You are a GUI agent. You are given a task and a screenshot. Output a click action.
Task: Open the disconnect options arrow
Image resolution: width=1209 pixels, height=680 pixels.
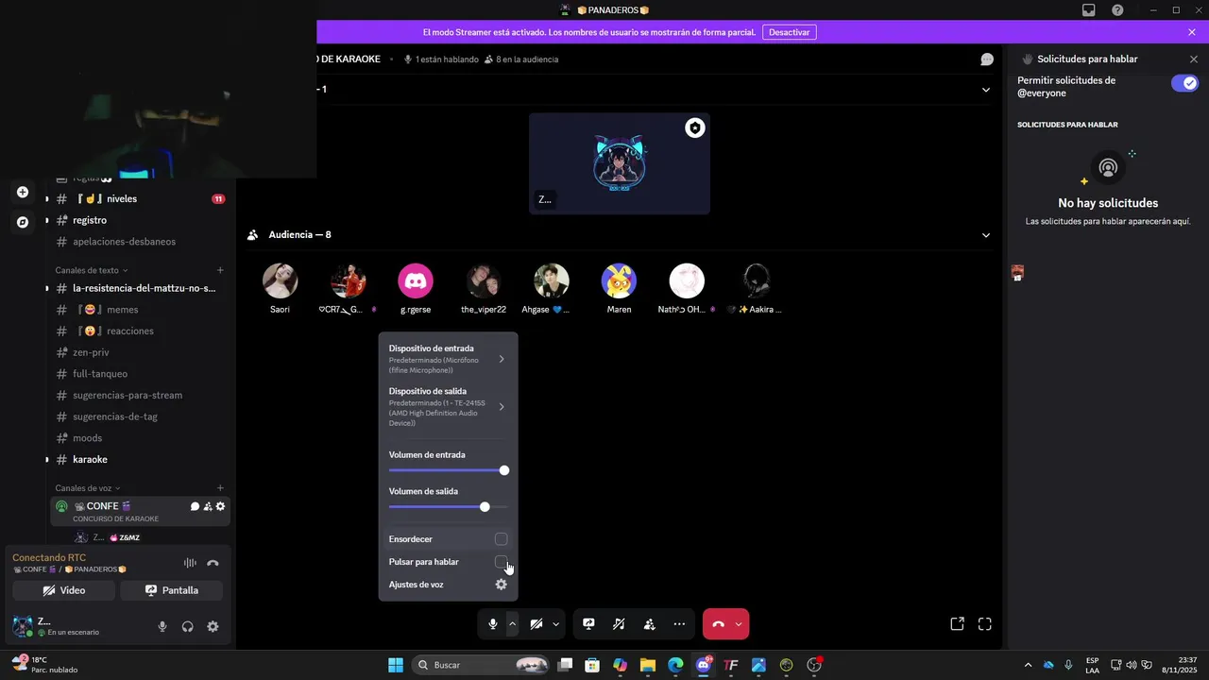click(x=739, y=624)
